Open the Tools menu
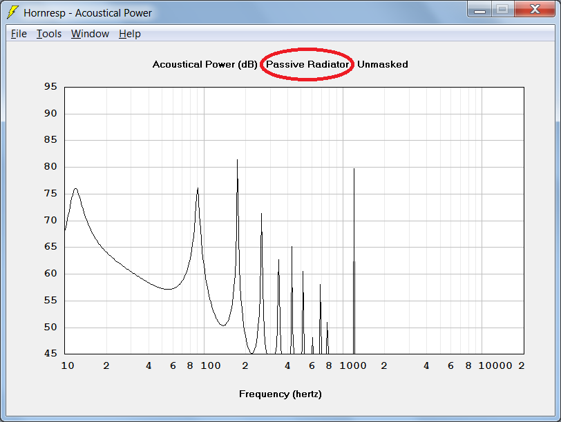561x422 pixels. (x=49, y=34)
